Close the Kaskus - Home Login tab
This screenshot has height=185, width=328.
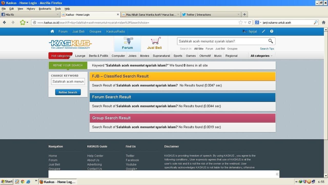118,15
